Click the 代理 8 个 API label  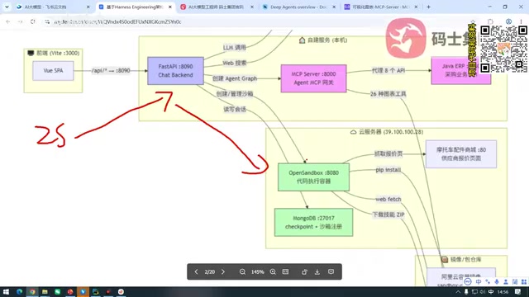pos(388,71)
